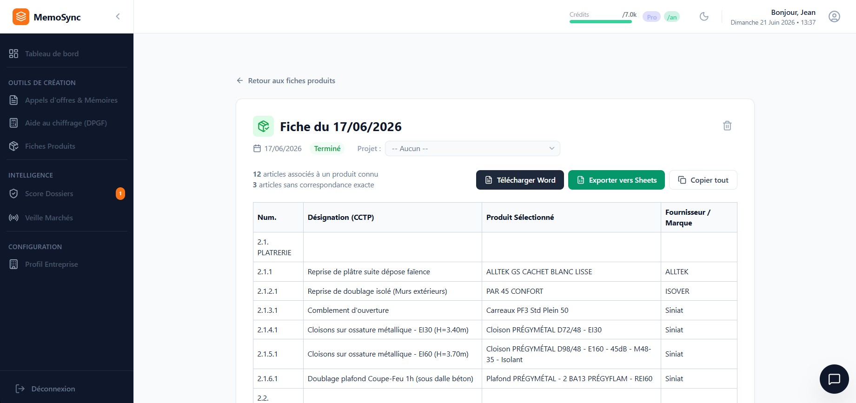Click the Copier tout button
This screenshot has width=856, height=403.
pyautogui.click(x=703, y=180)
